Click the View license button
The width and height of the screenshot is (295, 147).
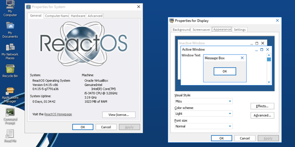(x=119, y=115)
